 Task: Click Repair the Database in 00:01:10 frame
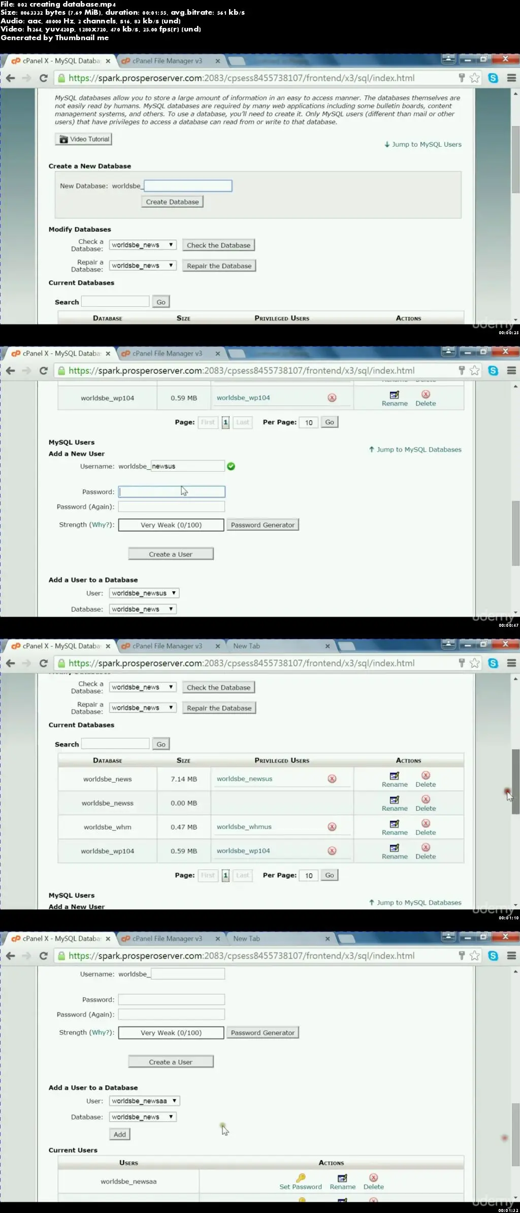point(219,708)
